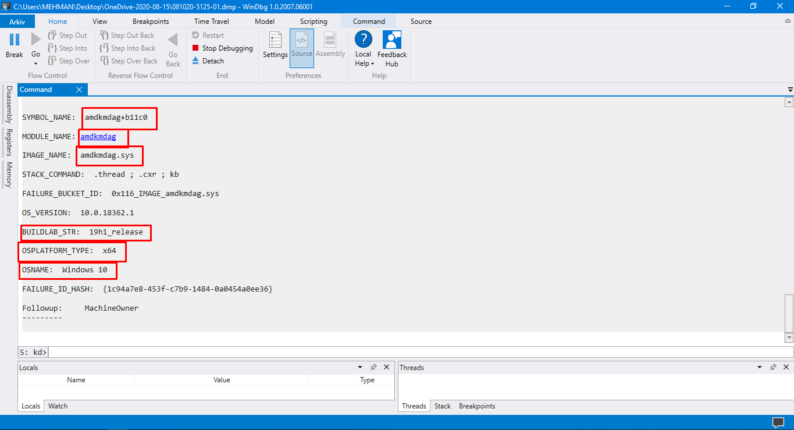Click Step Over in Flow Control
794x430 pixels.
tap(69, 61)
